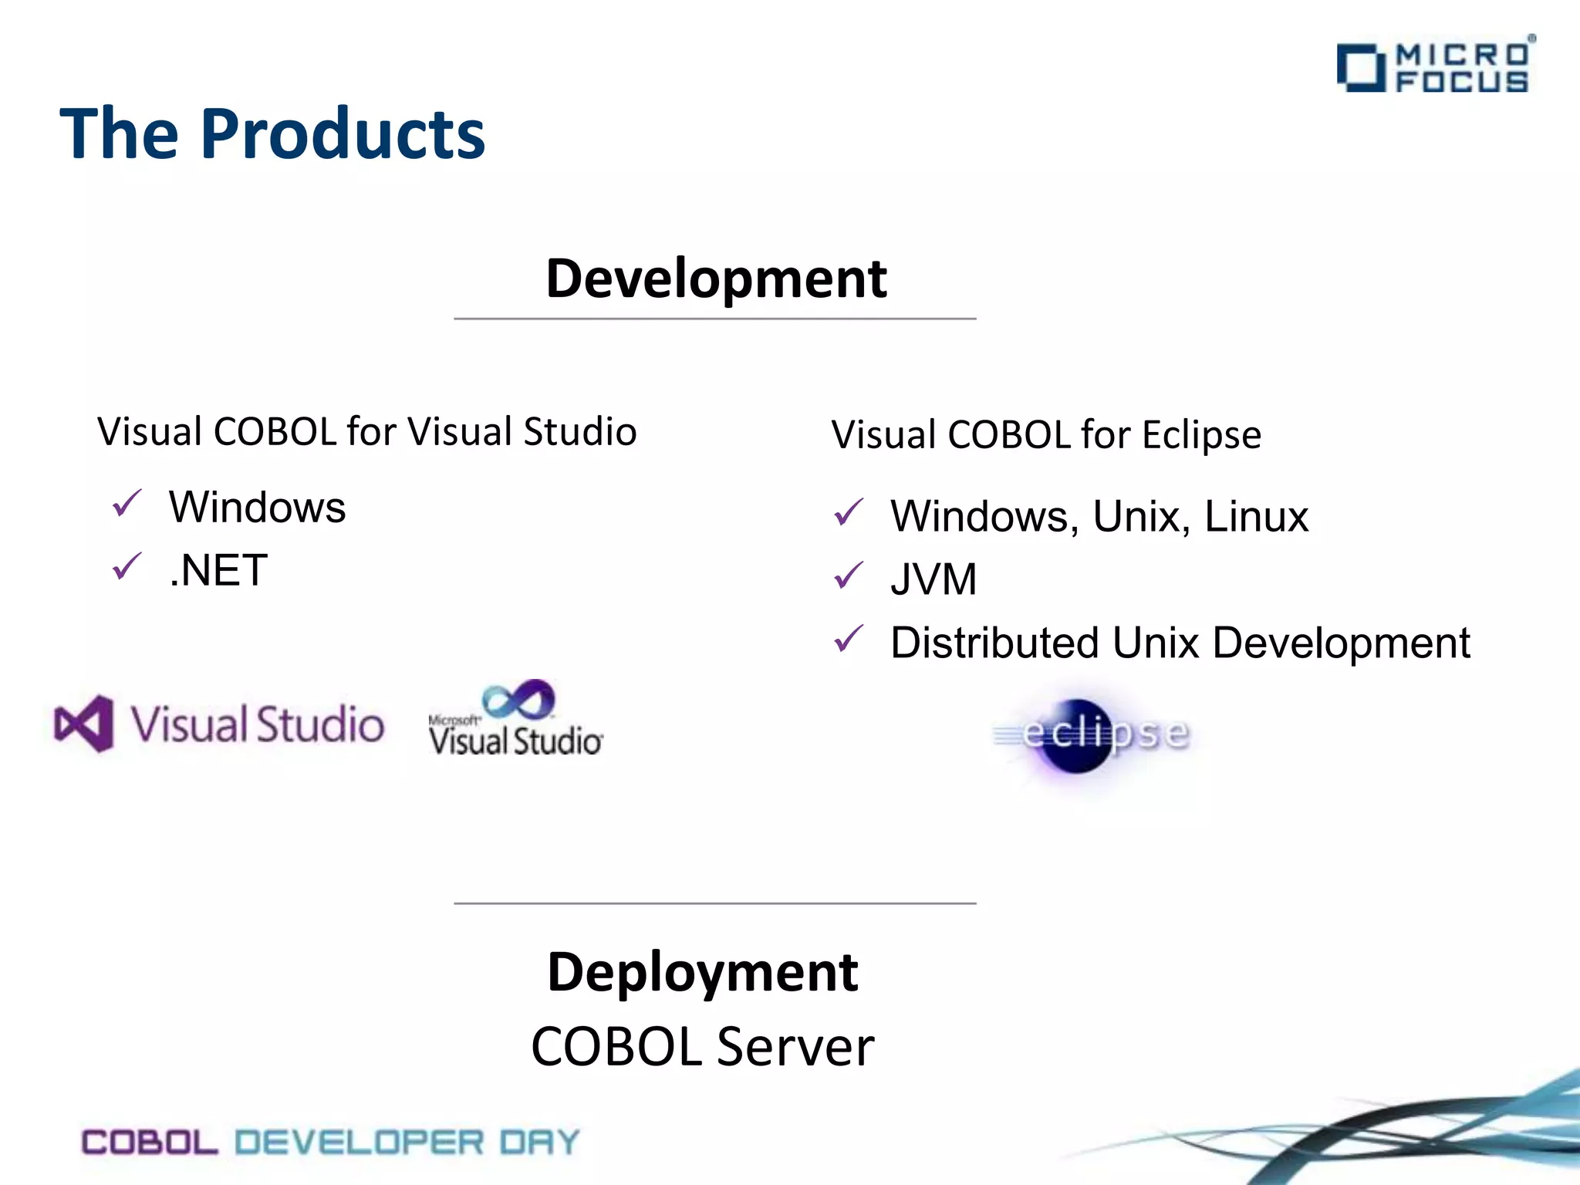Select the '.NET' bullet text
Viewport: 1580px width, 1185px height.
pyautogui.click(x=218, y=571)
